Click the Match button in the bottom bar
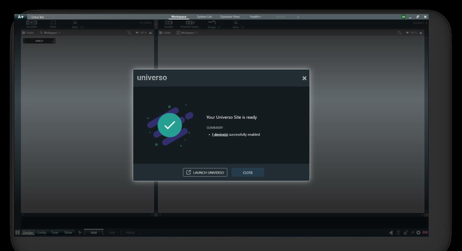 pyautogui.click(x=131, y=233)
